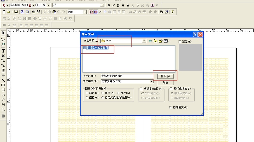
Task: Click the Save floppy disk icon
Action: click(x=16, y=12)
